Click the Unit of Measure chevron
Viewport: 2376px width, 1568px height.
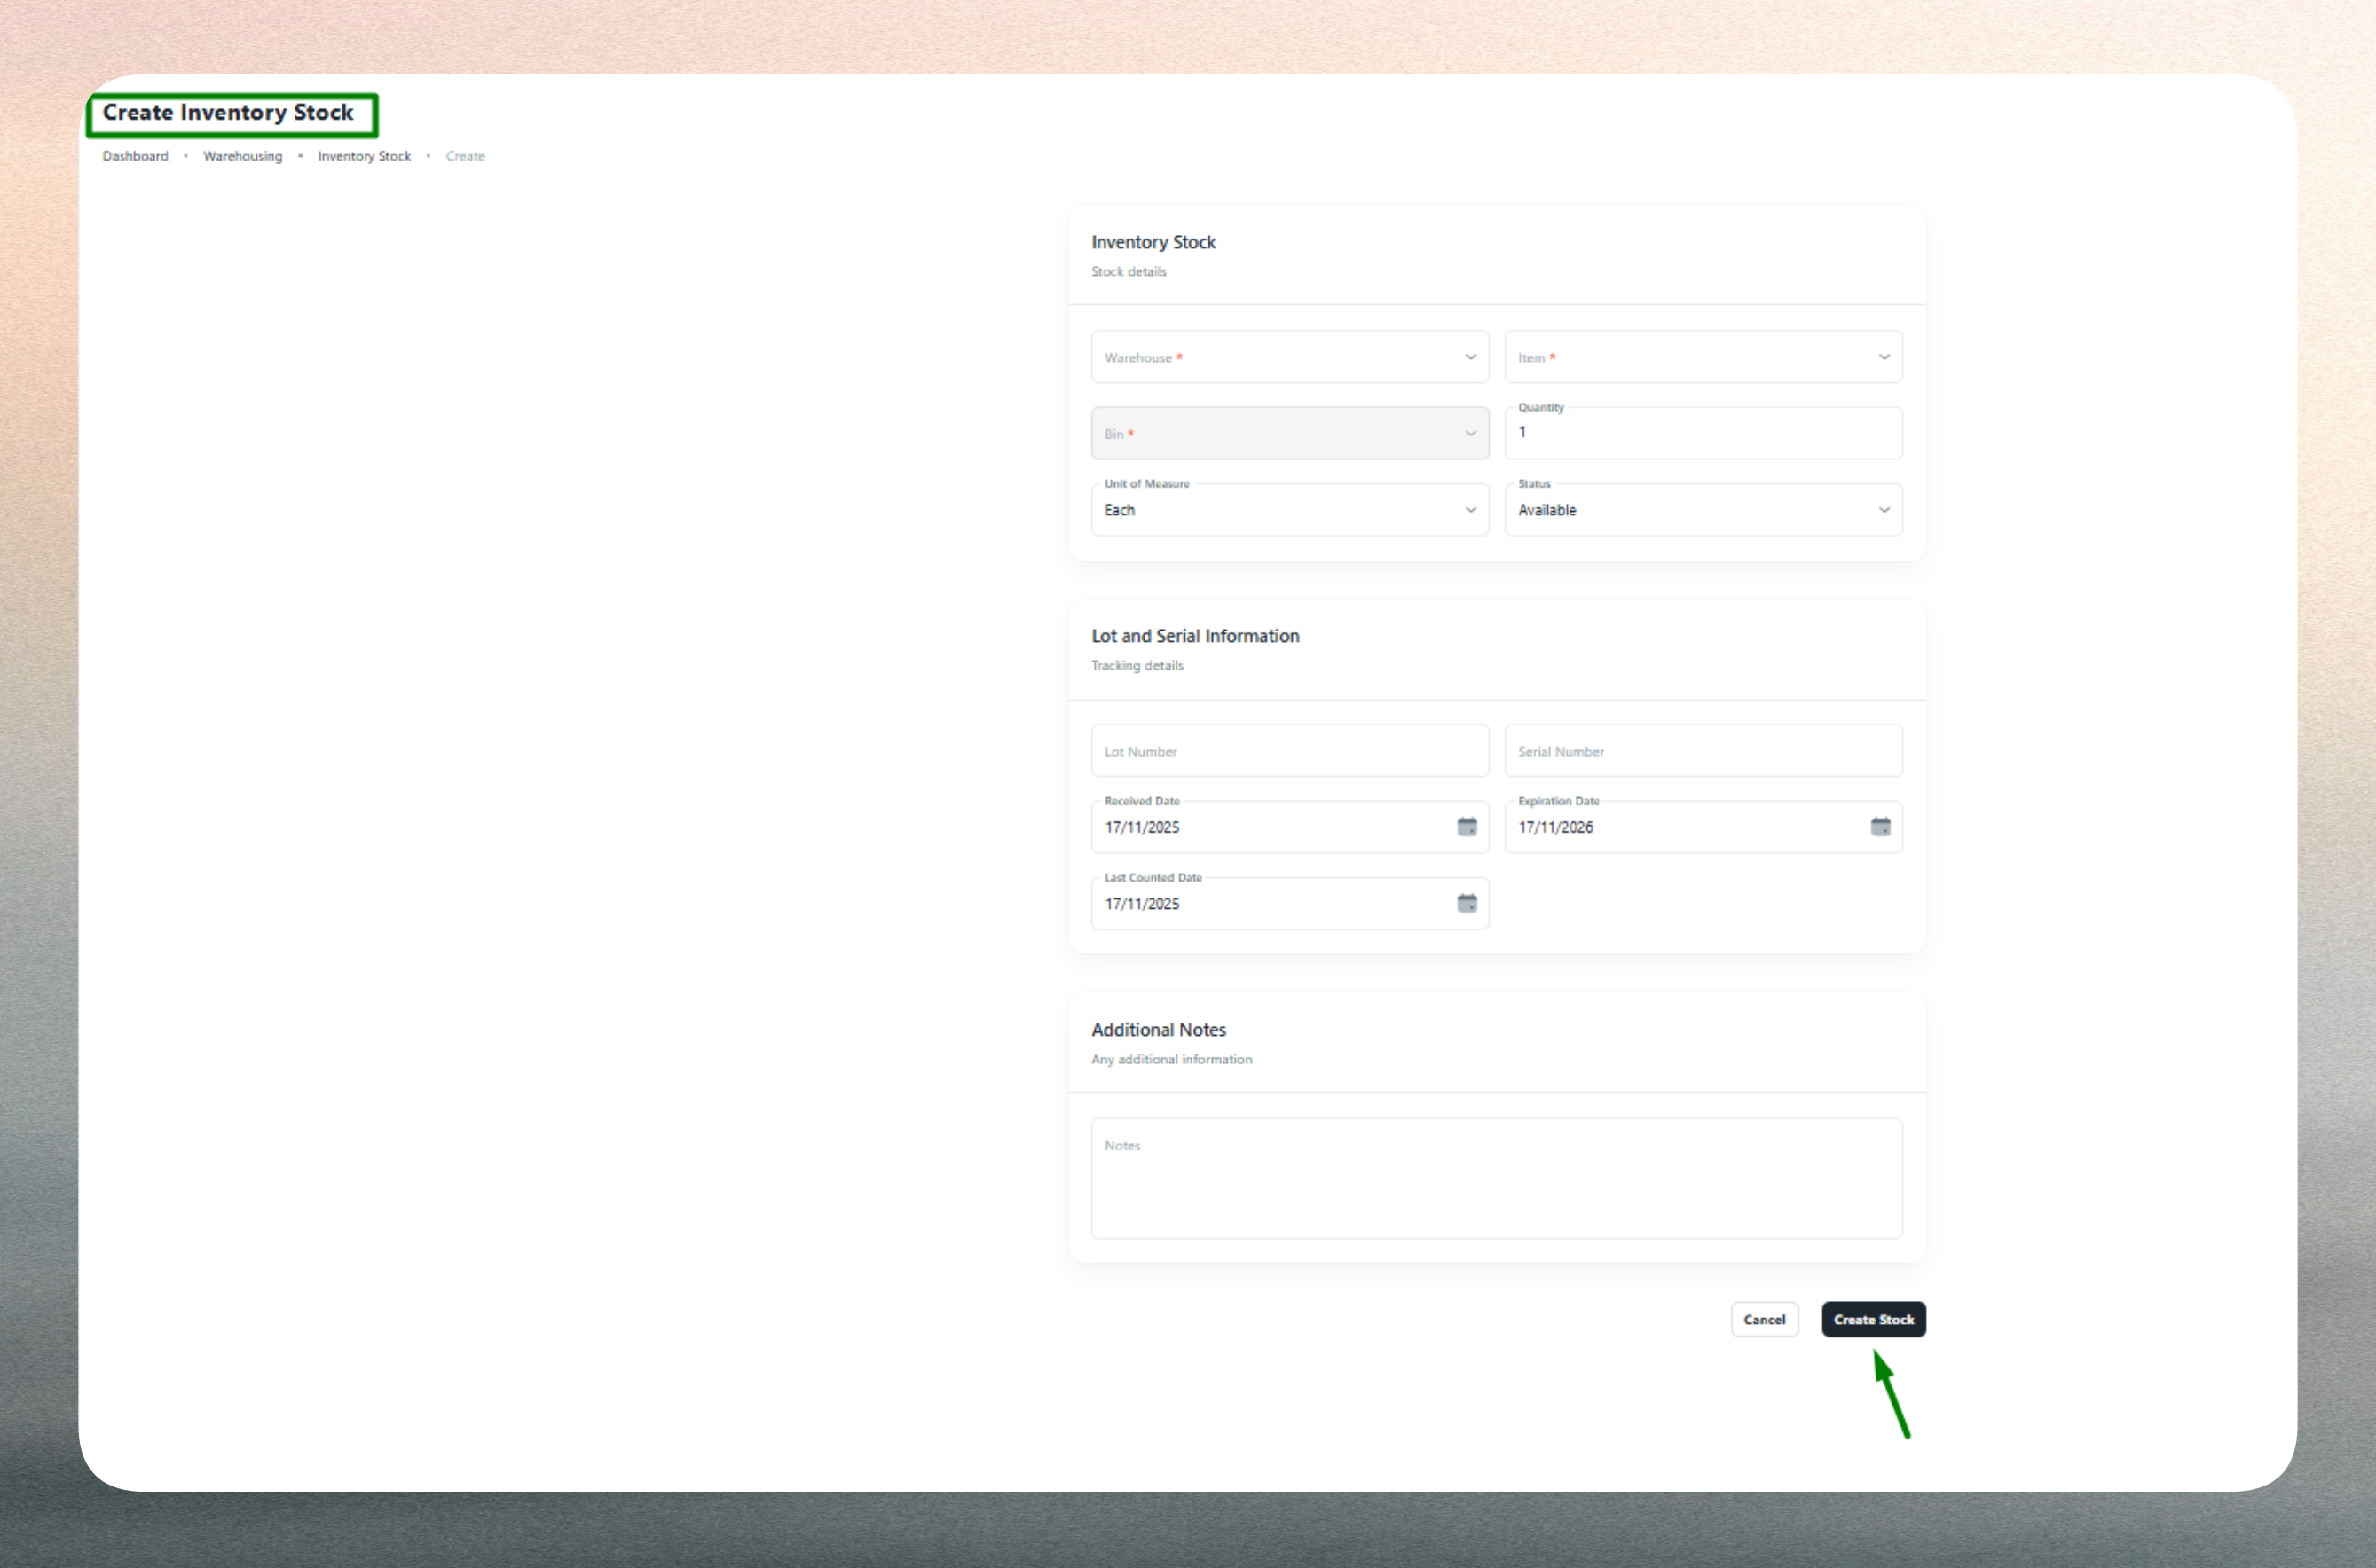[x=1471, y=509]
